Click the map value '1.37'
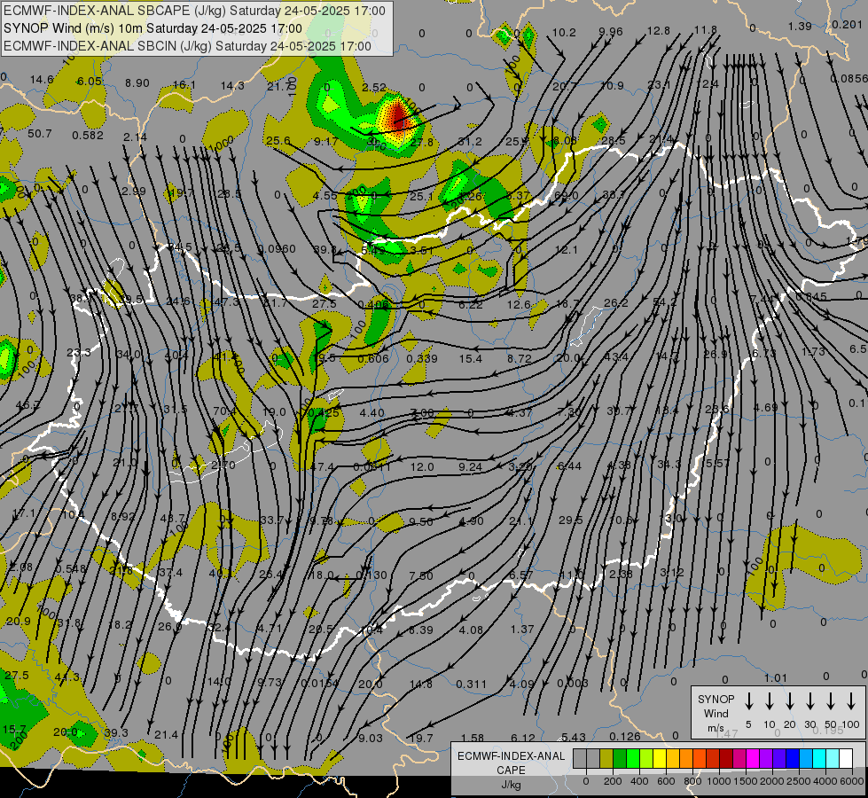The height and width of the screenshot is (798, 868). (x=522, y=630)
